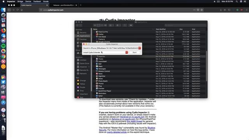Image resolution: width=249 pixels, height=140 pixels.
Task: Close the Releases browser tab
Action: (76, 5)
